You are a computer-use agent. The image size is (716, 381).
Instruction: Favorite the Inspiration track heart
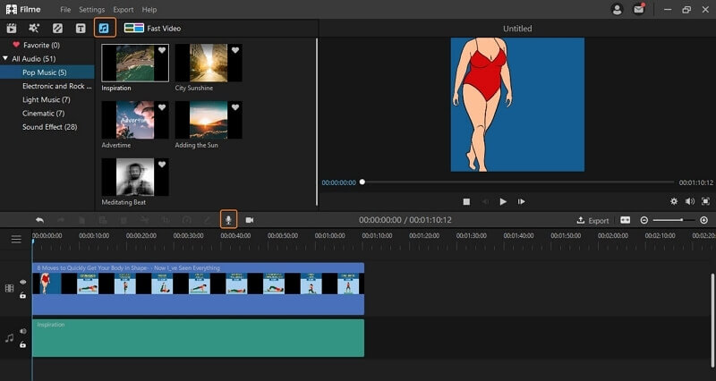click(x=162, y=50)
